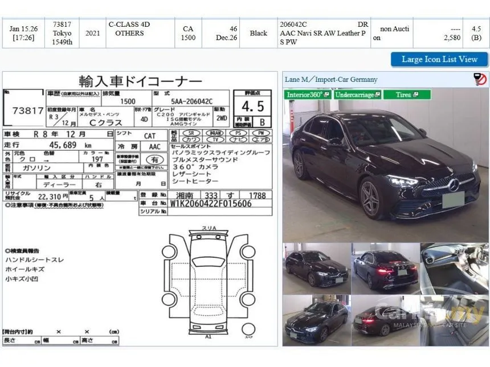Viewport: 490px width, 367px height.
Task: Click the Large Icon List View button
Action: click(439, 59)
